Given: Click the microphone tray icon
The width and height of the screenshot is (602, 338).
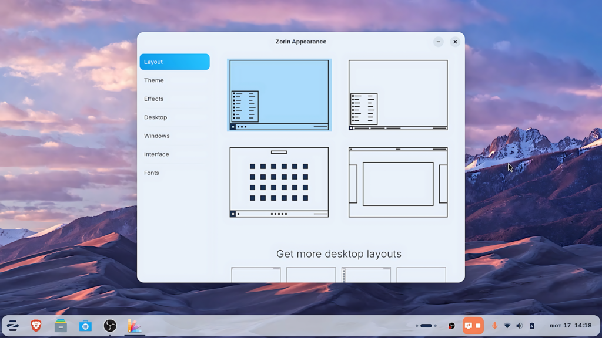Looking at the screenshot, I should click(x=494, y=326).
